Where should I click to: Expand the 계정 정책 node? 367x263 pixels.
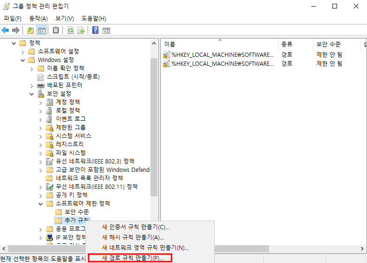(40, 103)
